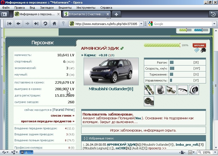
Task: Open the Вид menu
Action: (32, 8)
